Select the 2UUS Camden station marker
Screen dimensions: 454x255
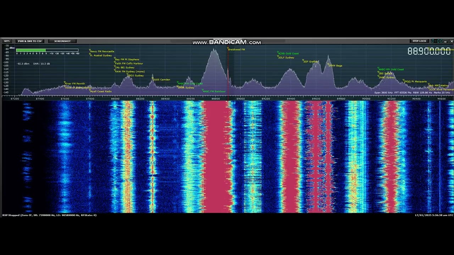tap(162, 80)
